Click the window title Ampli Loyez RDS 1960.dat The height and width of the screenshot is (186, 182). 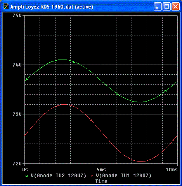point(52,7)
